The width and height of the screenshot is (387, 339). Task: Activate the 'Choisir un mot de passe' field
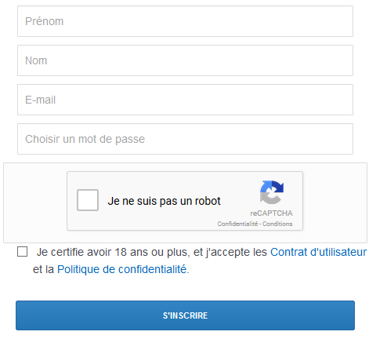[185, 139]
